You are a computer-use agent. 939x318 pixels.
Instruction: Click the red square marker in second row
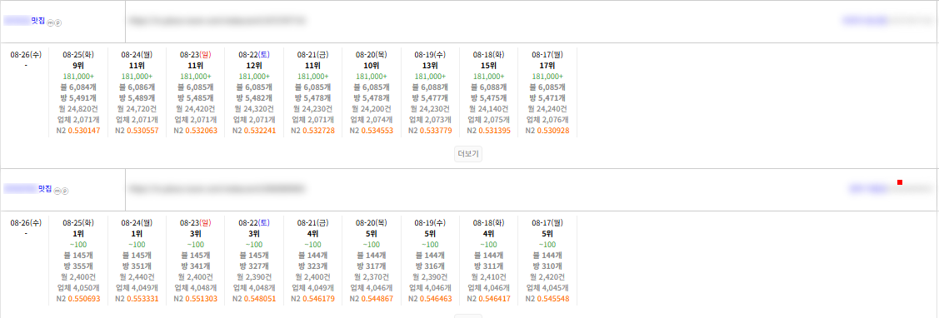900,182
